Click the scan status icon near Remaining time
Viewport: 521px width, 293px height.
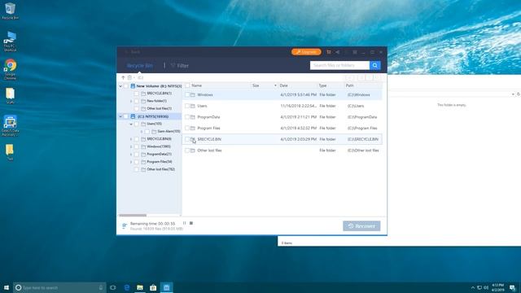click(x=125, y=226)
